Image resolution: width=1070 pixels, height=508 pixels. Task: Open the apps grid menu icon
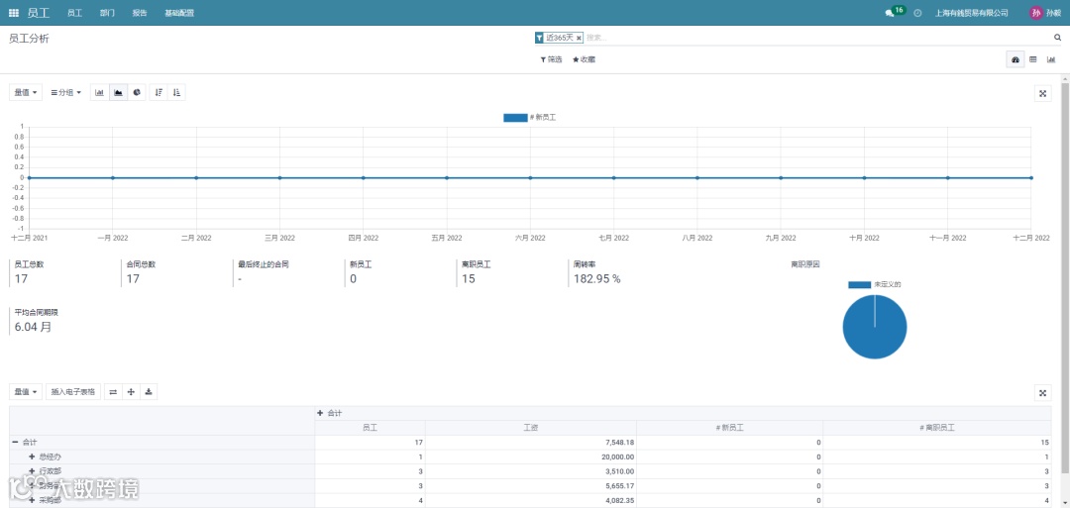coord(14,13)
